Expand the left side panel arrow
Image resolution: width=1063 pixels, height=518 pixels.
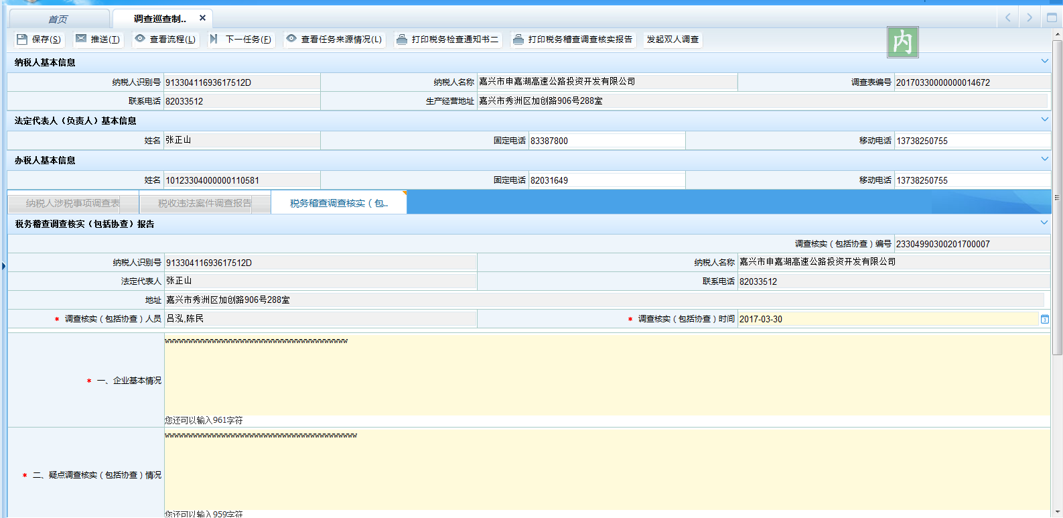3,266
